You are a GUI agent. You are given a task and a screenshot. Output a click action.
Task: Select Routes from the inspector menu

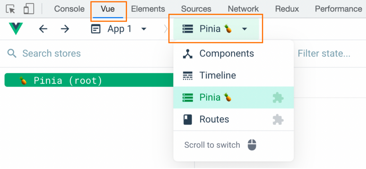click(x=214, y=119)
